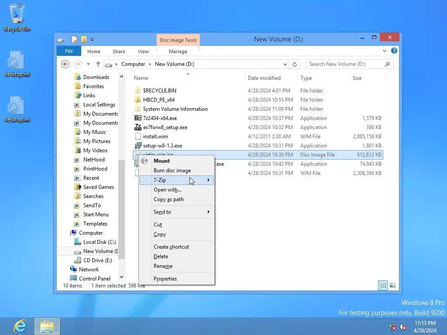Click the Properties quick access toolbar icon
447x335 pixels.
74,39
